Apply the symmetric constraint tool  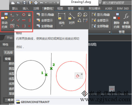(x=24, y=26)
